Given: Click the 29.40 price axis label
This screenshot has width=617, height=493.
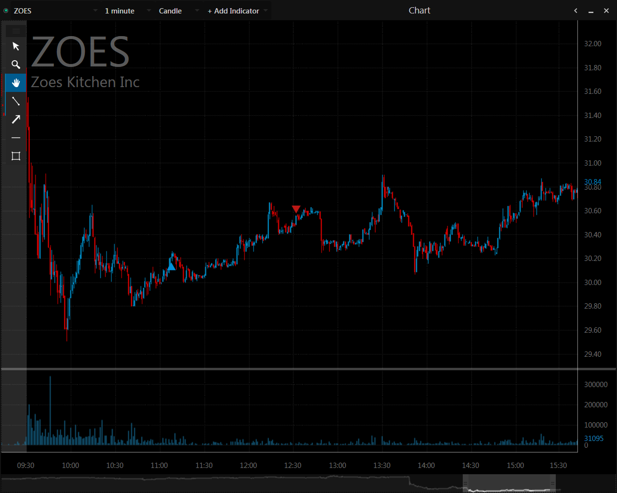Looking at the screenshot, I should pyautogui.click(x=593, y=354).
